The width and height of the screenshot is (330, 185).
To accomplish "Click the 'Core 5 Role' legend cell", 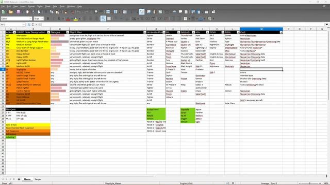I will pyautogui.click(x=28, y=125).
